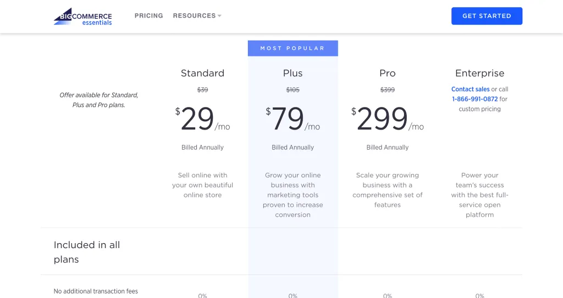This screenshot has width=563, height=298.
Task: Click the 'Scale your growing business' description
Action: [388, 190]
